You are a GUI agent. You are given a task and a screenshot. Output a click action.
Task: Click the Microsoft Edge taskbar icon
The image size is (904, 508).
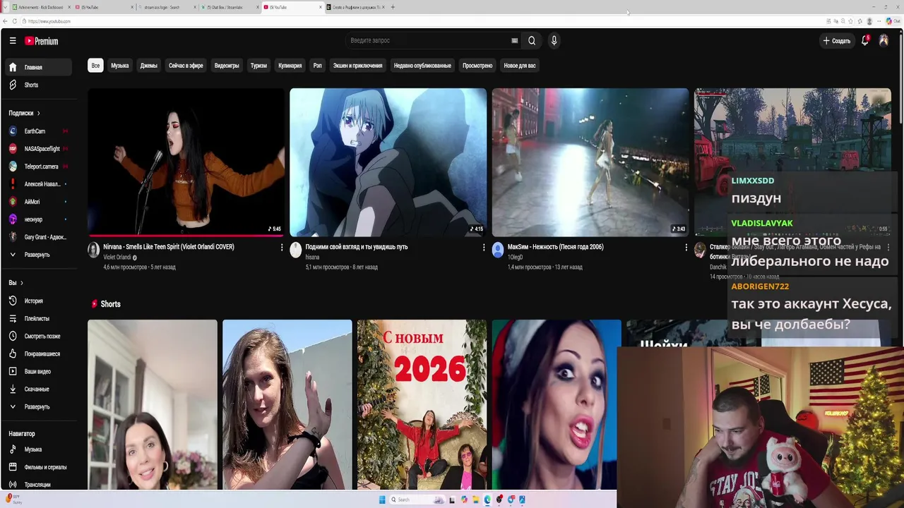pos(487,500)
